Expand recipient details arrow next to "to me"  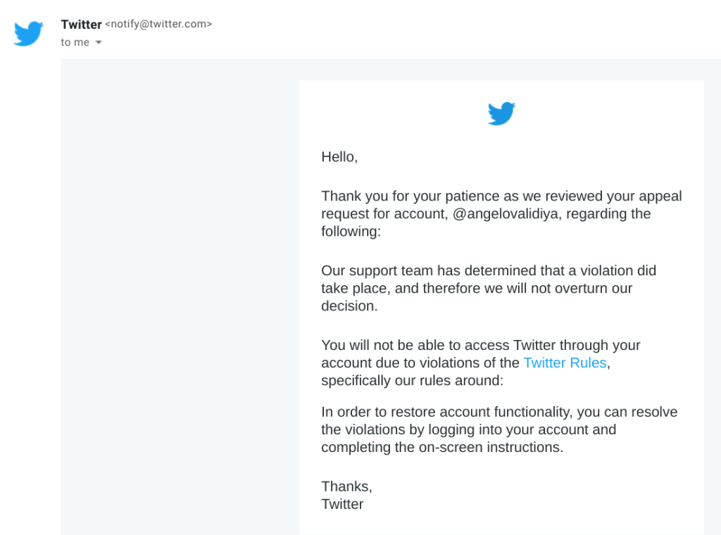click(x=99, y=43)
